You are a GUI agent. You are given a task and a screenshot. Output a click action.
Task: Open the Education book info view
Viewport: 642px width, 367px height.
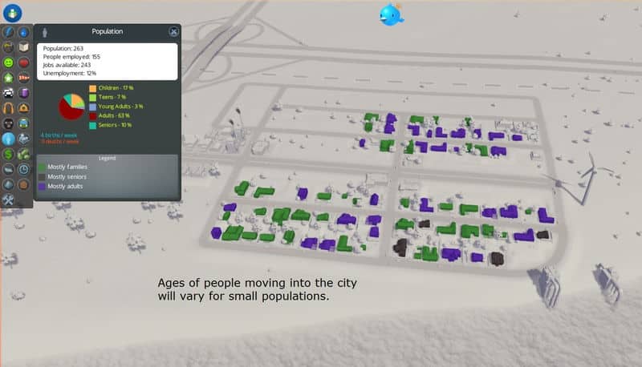click(x=23, y=47)
